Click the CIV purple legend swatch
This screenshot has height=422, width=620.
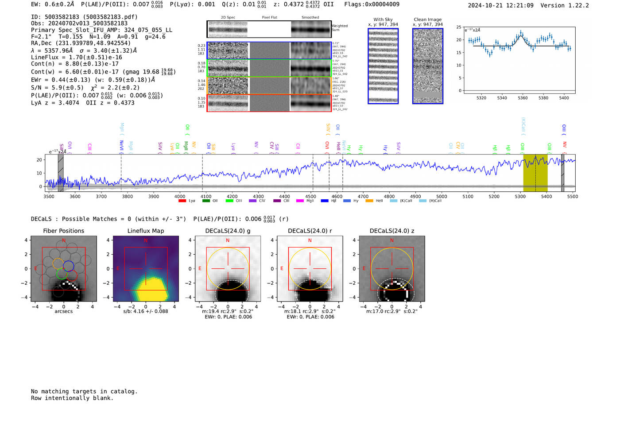(x=253, y=201)
